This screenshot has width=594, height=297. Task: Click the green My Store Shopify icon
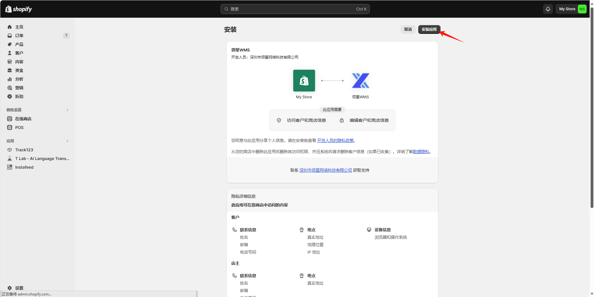[x=304, y=81]
